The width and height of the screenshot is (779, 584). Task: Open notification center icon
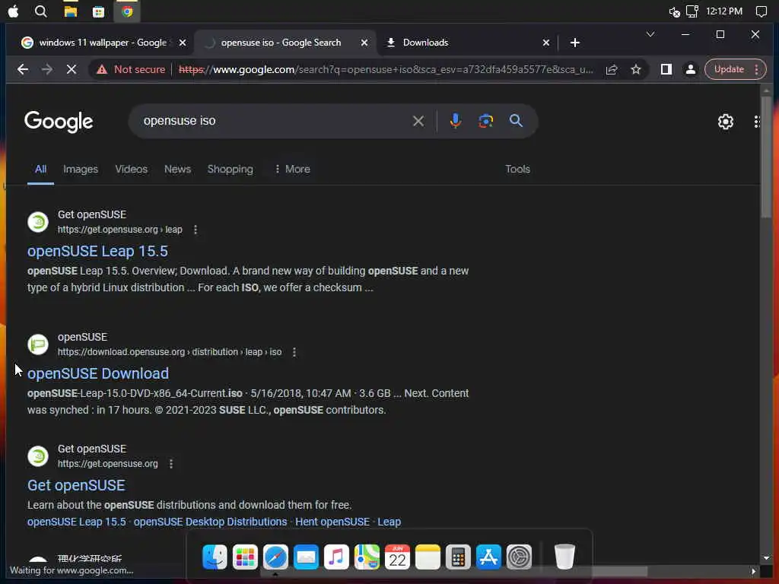(x=761, y=11)
